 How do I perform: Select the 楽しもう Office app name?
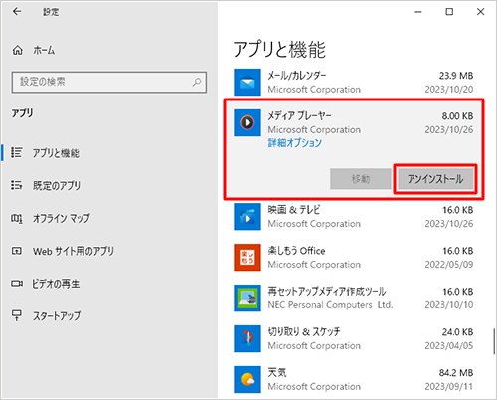[x=296, y=251]
